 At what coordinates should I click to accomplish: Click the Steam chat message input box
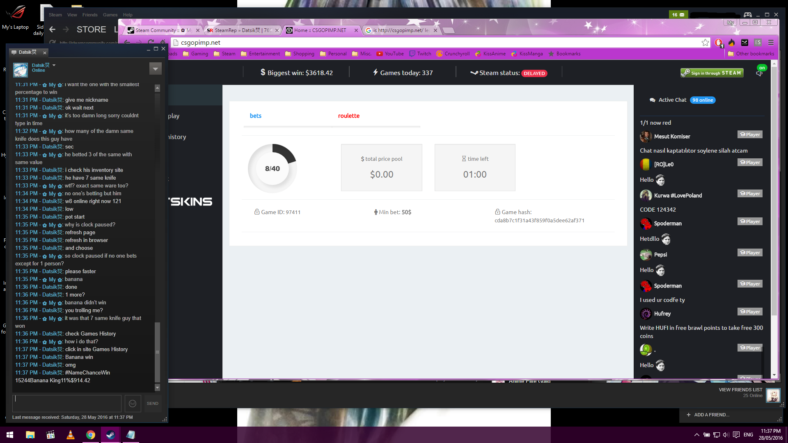(67, 404)
